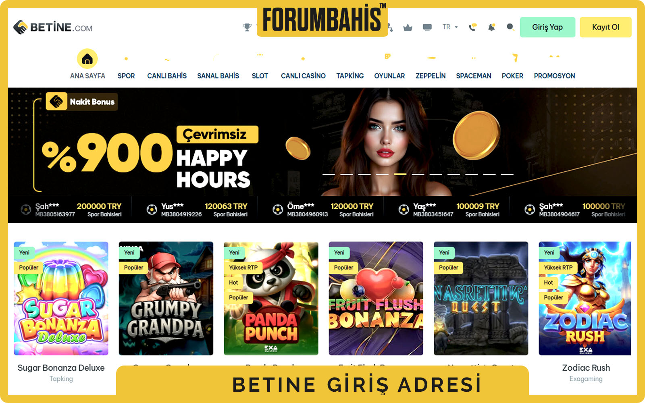Open the Panda Punch game thumbnail
This screenshot has height=403, width=645.
[271, 298]
